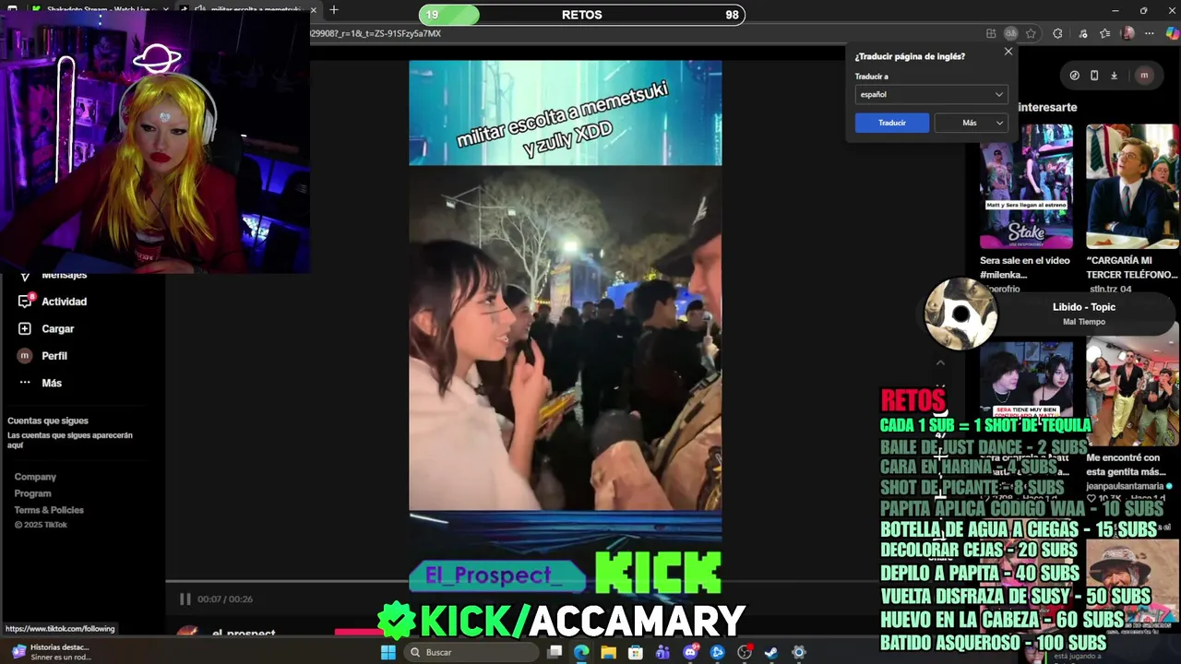
Task: Open new browser tab with plus button
Action: tap(334, 10)
